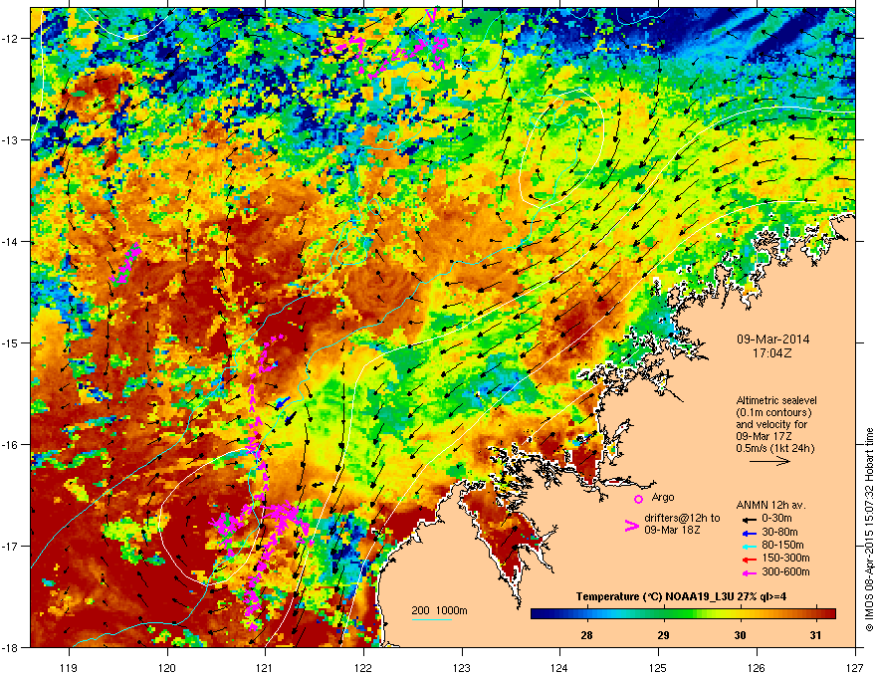The height and width of the screenshot is (677, 876).
Task: Click the cyan 200m isobath legend line
Action: point(431,619)
